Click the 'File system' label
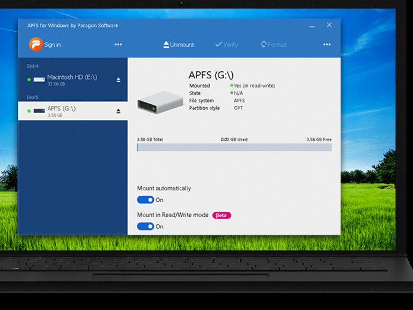This screenshot has height=310, width=413. (x=202, y=101)
